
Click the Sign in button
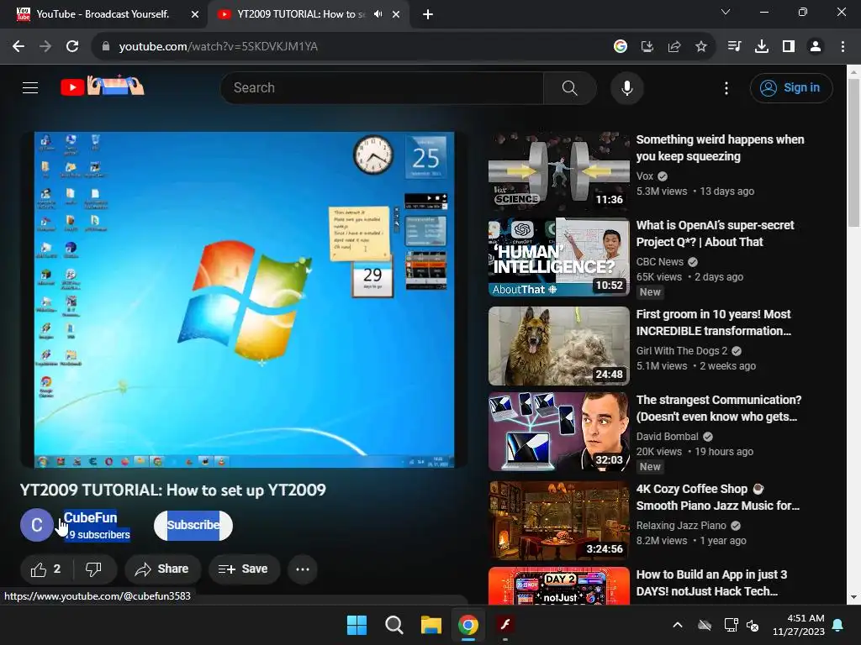point(791,87)
